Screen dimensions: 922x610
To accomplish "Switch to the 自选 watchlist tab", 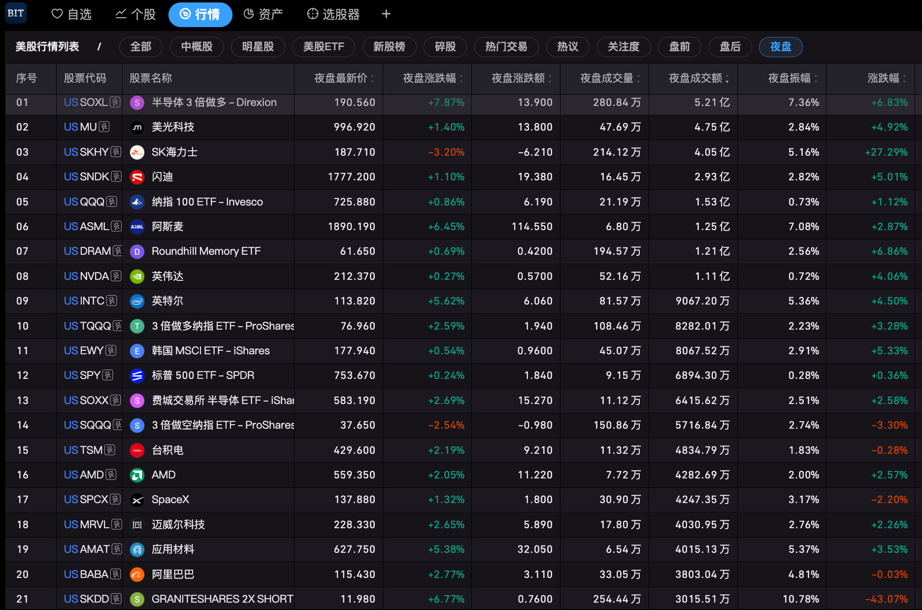I will (72, 14).
